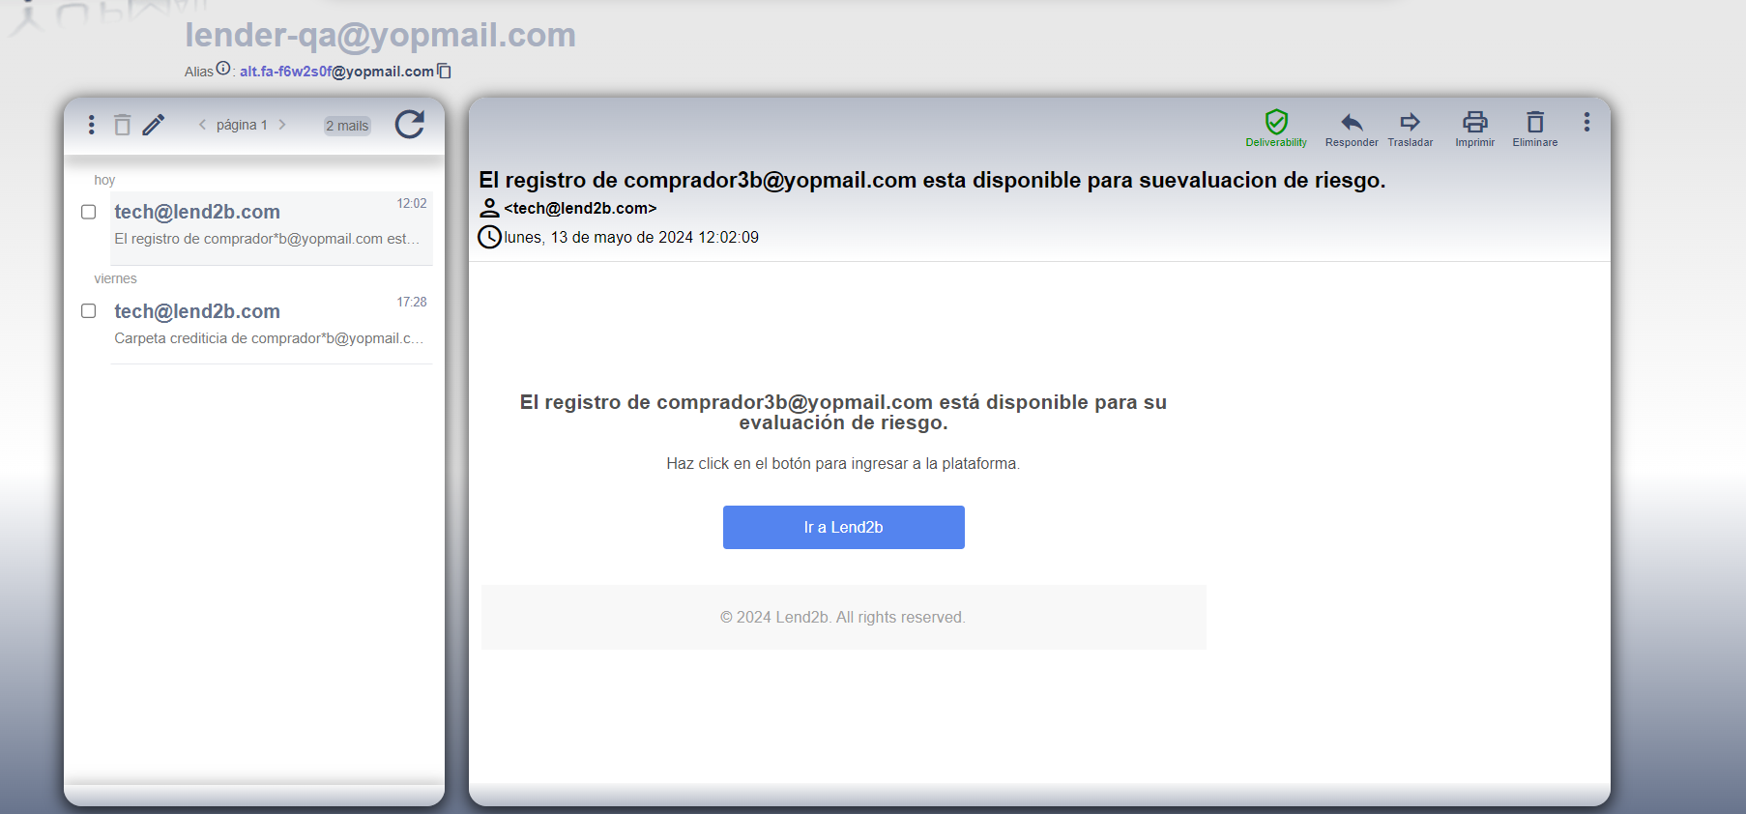1746x814 pixels.
Task: Open today's El registro de comprador mail
Action: pyautogui.click(x=271, y=226)
